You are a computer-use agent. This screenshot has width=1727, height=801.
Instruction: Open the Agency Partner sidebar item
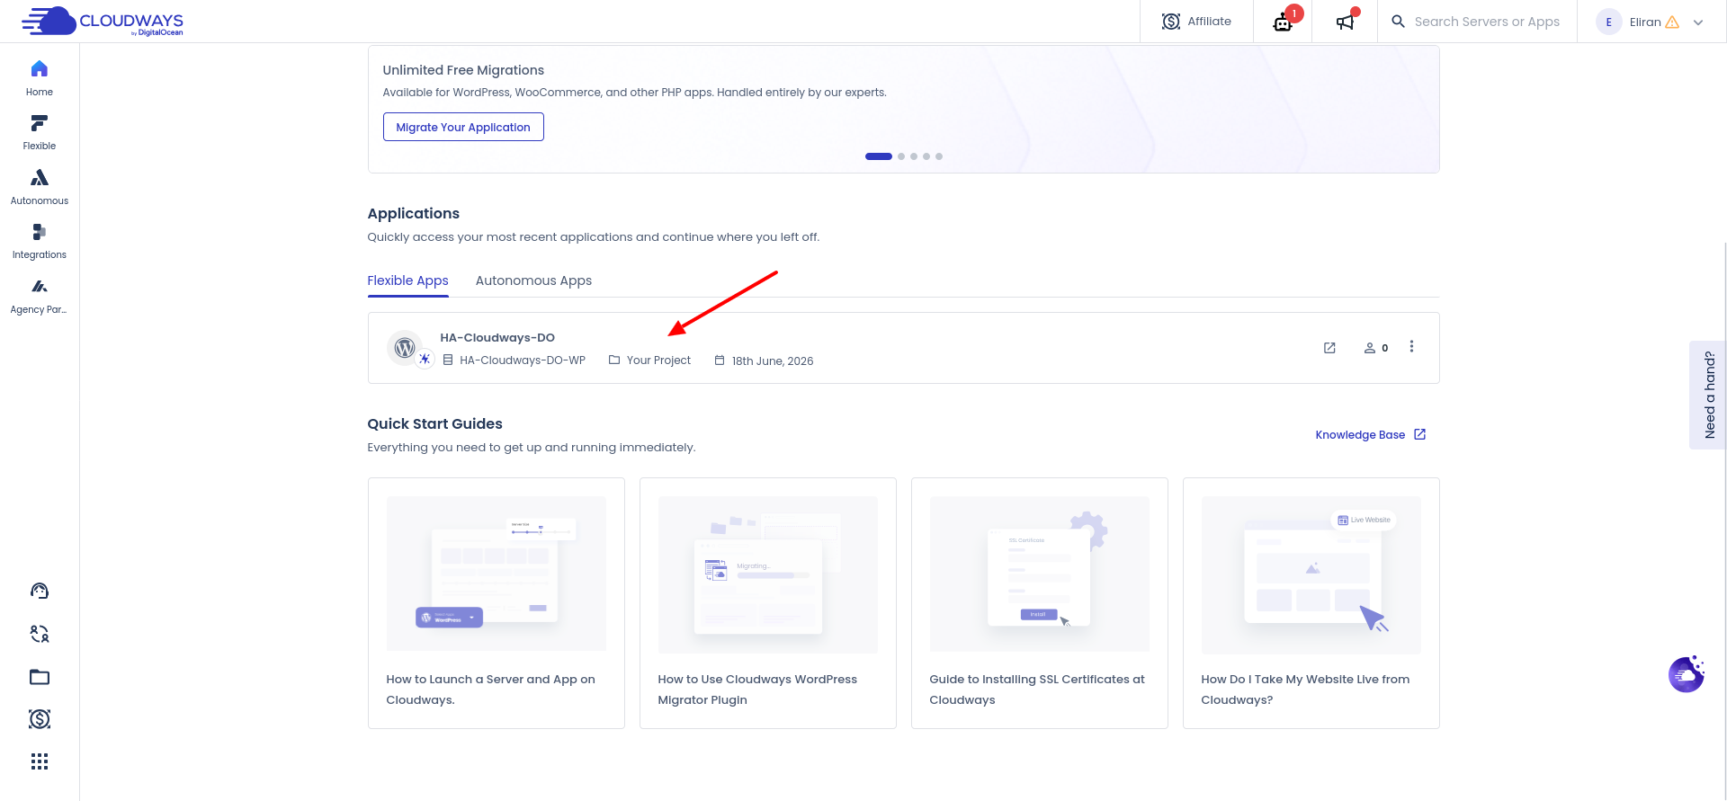(39, 296)
